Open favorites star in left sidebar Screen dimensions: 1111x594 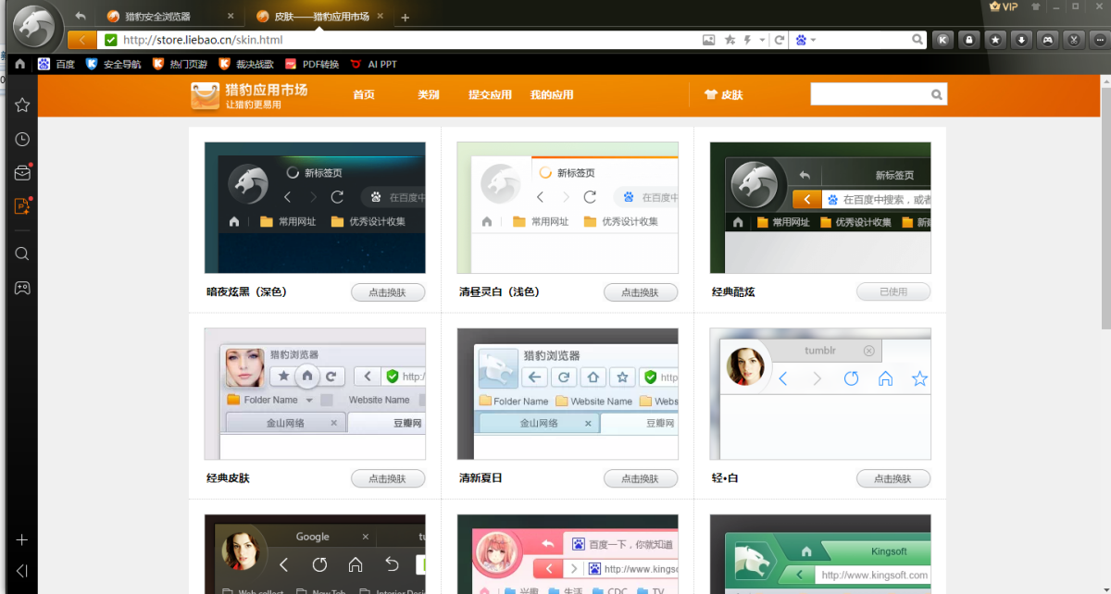coord(22,105)
